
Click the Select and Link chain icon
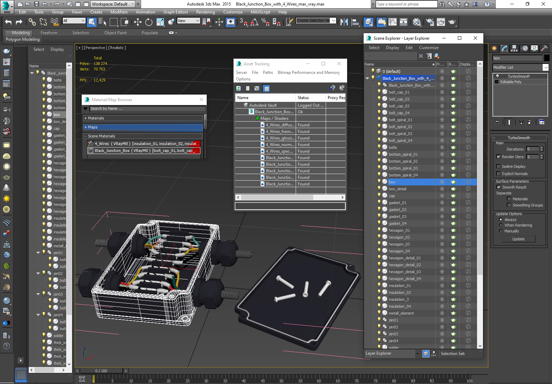point(32,22)
